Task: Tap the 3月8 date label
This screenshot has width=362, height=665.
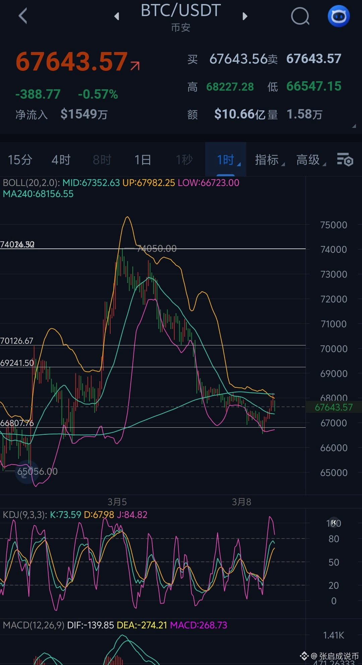Action: click(241, 502)
